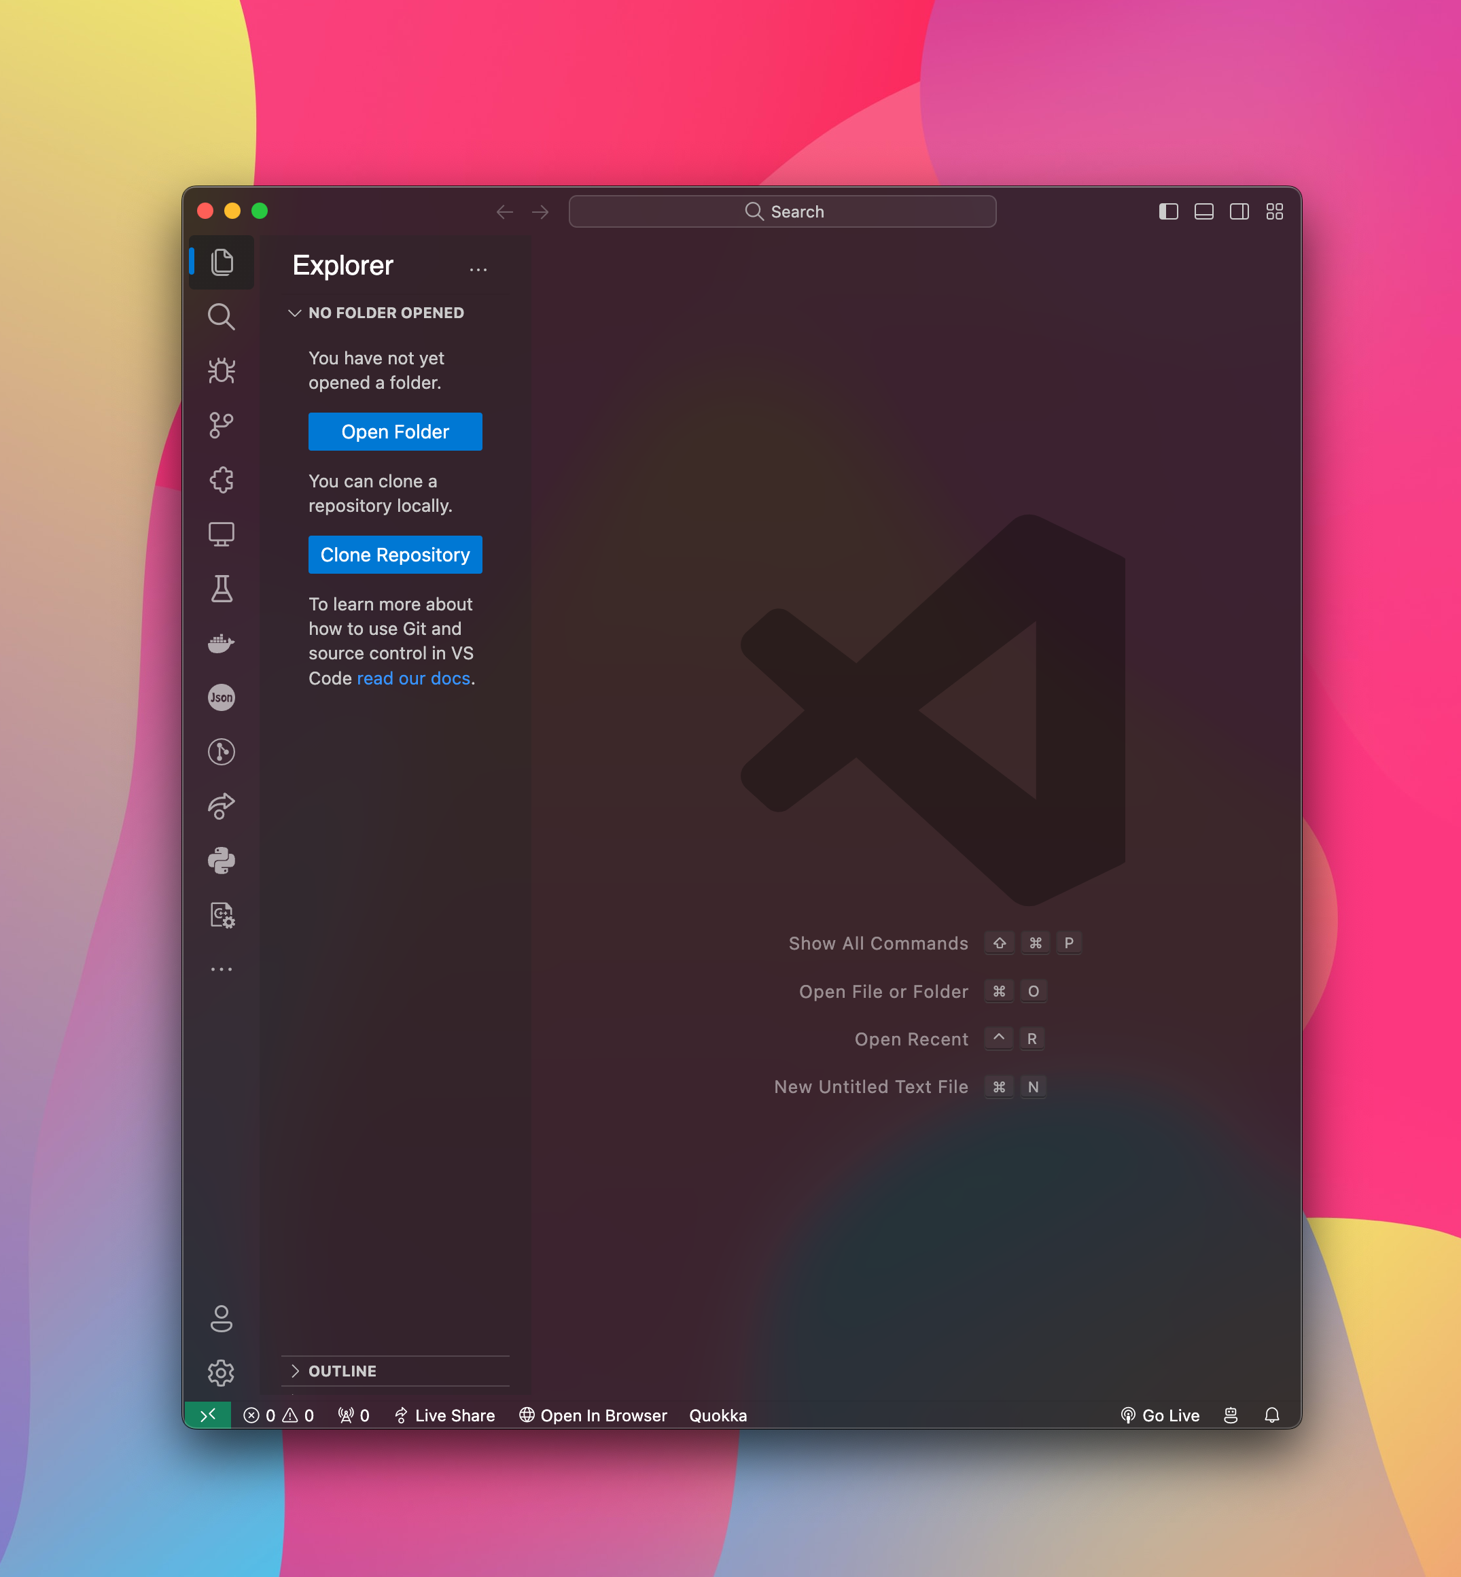Open Run and Debug view
This screenshot has height=1577, width=1461.
221,371
